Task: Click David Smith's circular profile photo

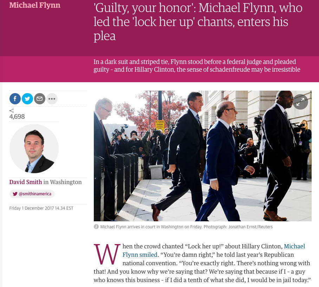Action: (34, 149)
